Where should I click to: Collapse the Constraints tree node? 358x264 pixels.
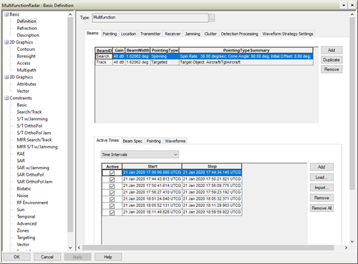point(6,98)
